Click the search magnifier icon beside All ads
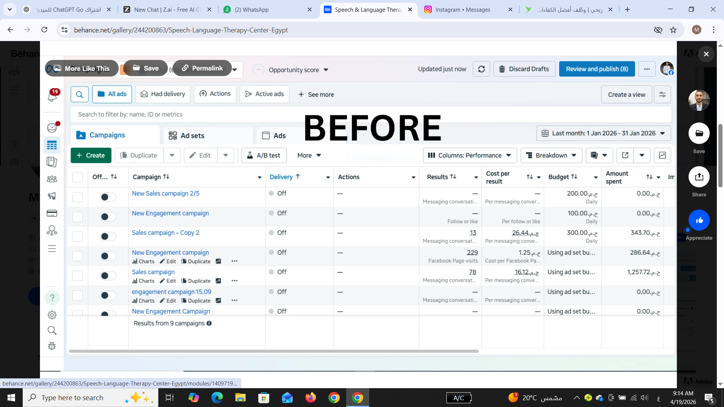This screenshot has height=407, width=724. [x=80, y=95]
